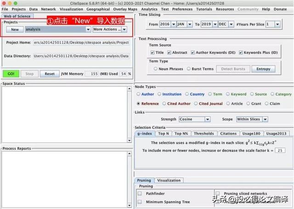Screen dimensions: 294x209
Task: Select the Source node type
Action: tap(252, 94)
